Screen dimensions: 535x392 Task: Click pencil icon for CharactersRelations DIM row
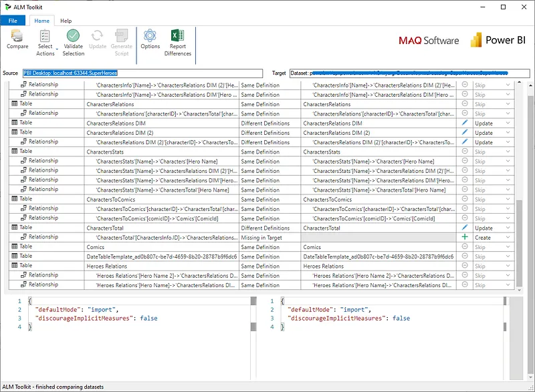point(465,123)
